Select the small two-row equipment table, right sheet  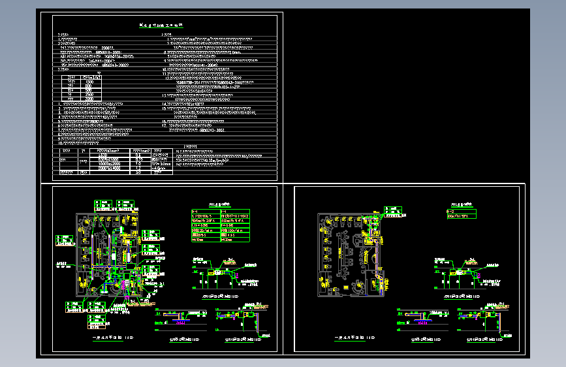(x=462, y=214)
